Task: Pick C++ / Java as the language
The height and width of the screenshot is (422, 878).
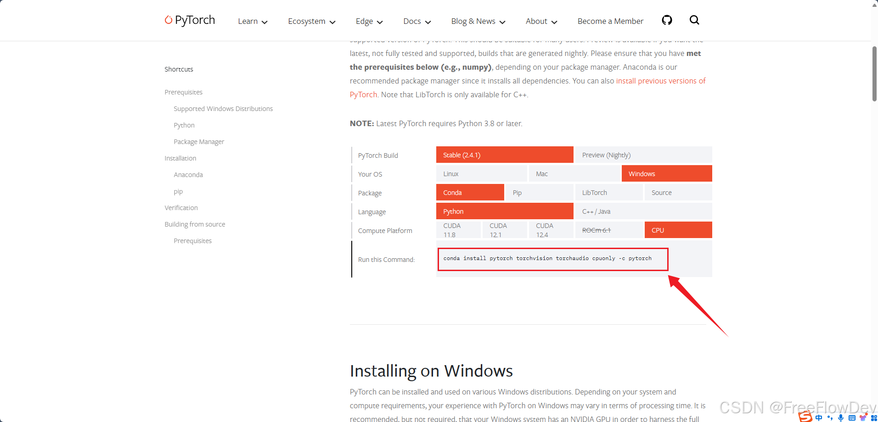Action: 643,211
